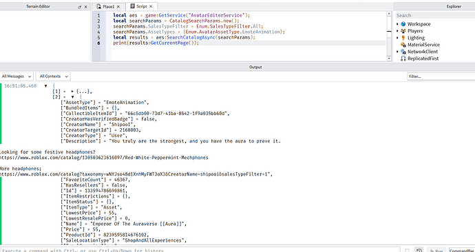Select the Players icon in Explorer
This screenshot has width=475, height=252.
pos(403,31)
